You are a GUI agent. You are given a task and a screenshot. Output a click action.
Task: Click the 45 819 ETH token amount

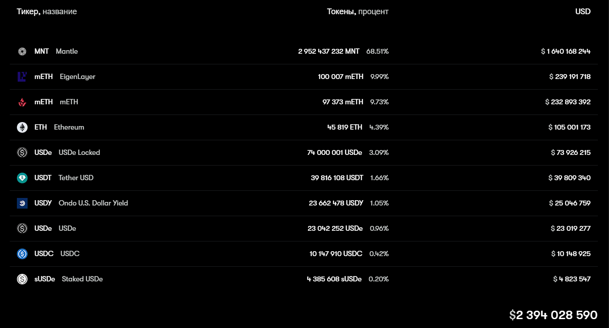pos(345,127)
